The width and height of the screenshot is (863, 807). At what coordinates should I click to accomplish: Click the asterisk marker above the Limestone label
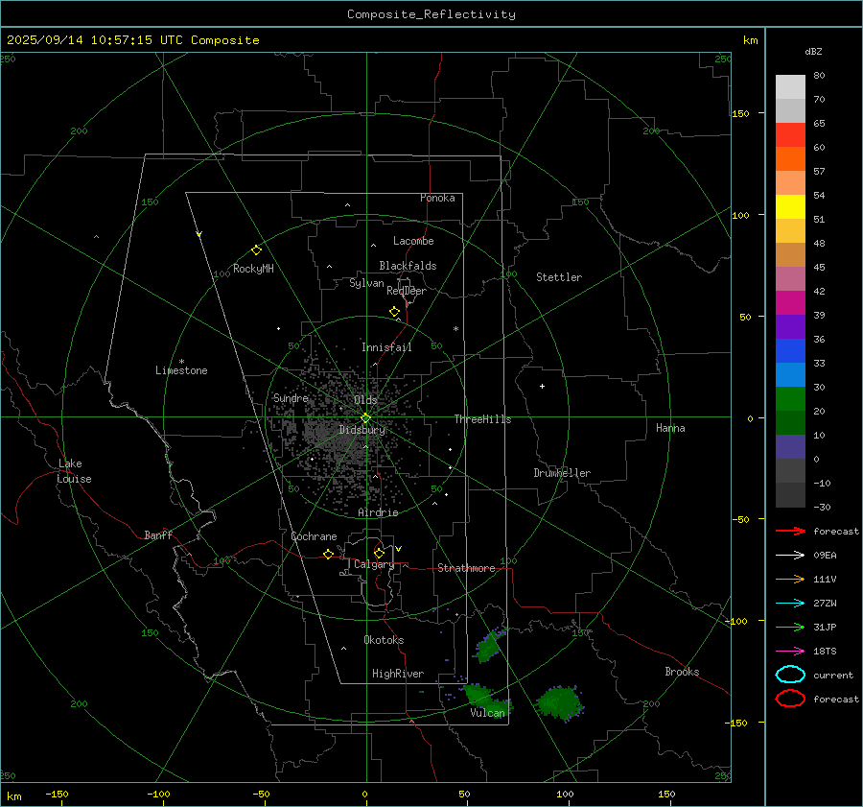pos(181,362)
